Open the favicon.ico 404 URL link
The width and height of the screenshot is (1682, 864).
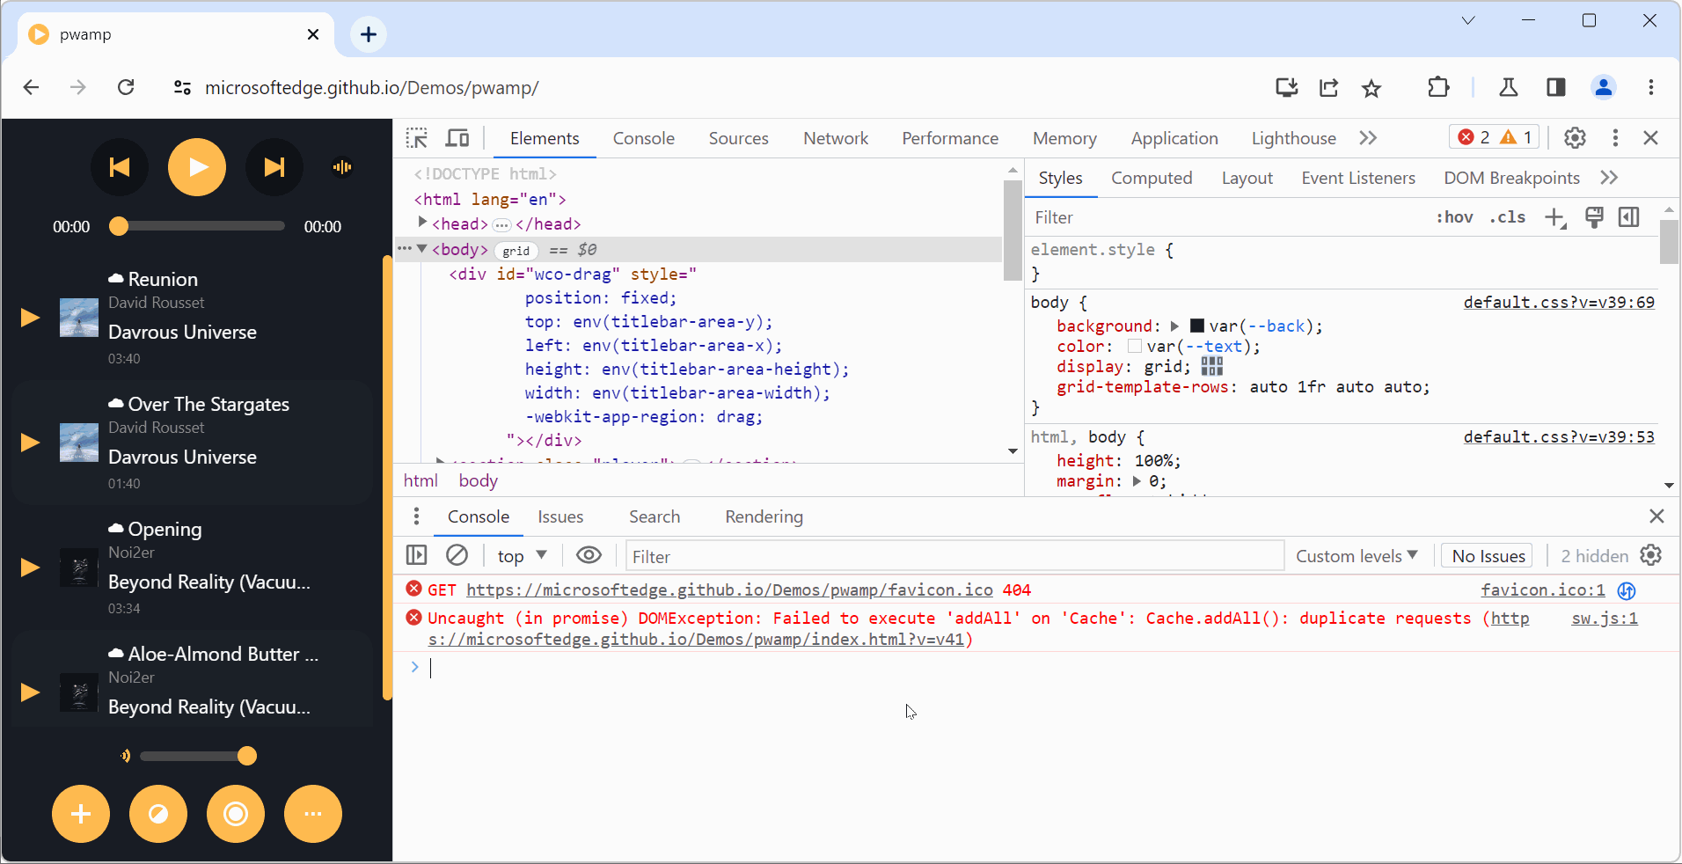pos(729,590)
